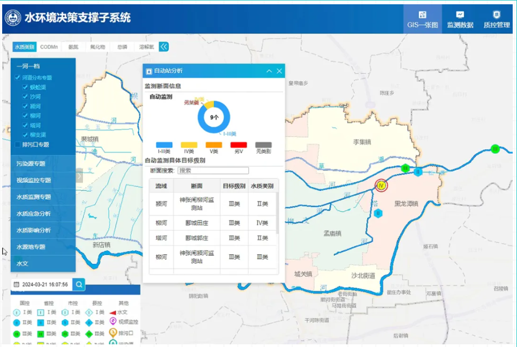Image resolution: width=517 pixels, height=347 pixels.
Task: Toggle the 沙河 river checkbox
Action: (x=25, y=97)
